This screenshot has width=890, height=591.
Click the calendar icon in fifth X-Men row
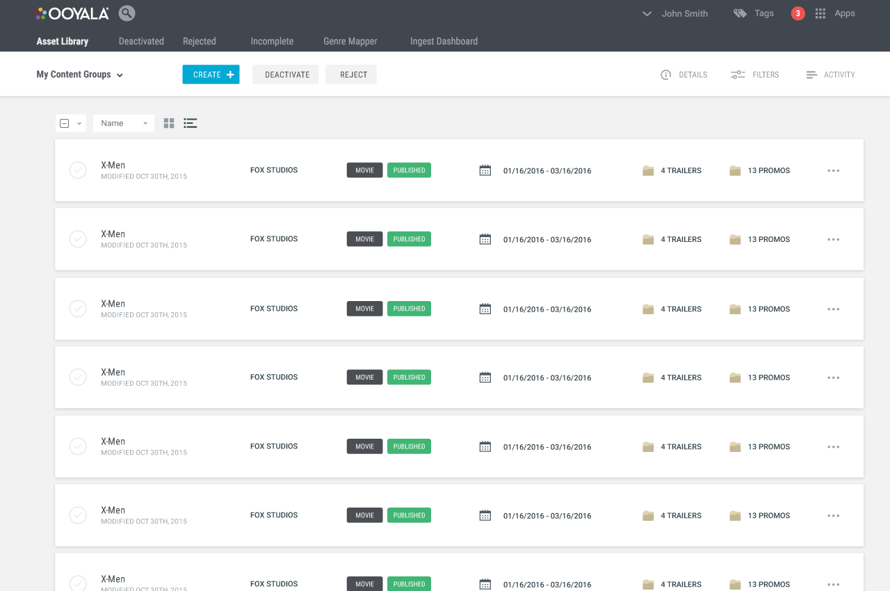[x=485, y=446]
